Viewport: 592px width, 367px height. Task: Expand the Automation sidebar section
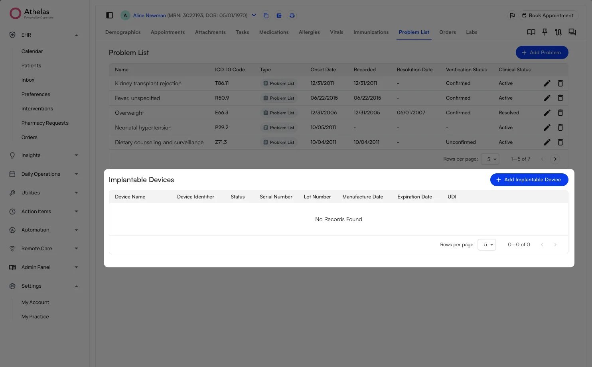point(76,230)
